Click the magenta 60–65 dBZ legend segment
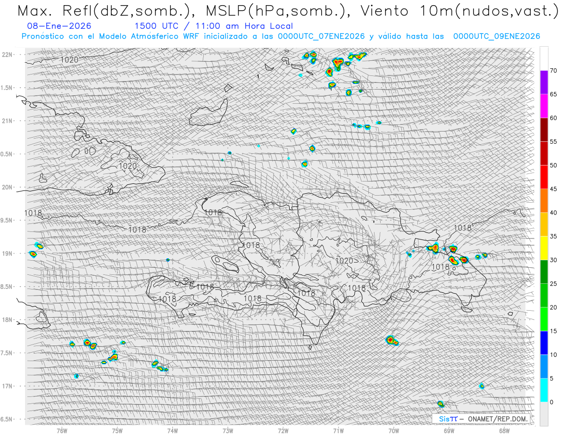566x437 pixels. pos(544,106)
